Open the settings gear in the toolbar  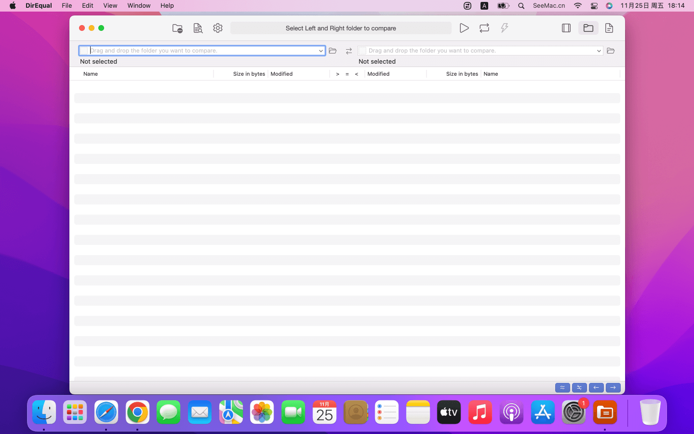click(x=218, y=28)
